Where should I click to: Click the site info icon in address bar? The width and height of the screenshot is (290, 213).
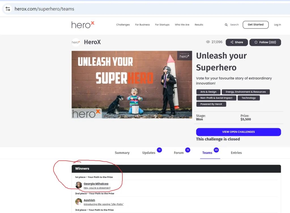[8, 9]
